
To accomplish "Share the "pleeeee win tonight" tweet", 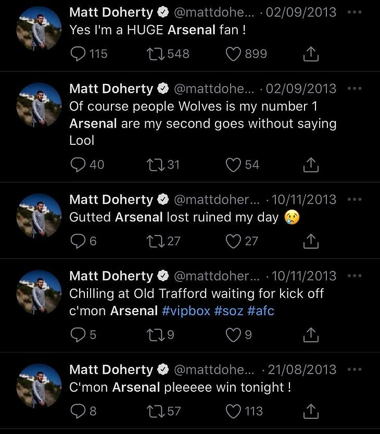I will [x=310, y=411].
